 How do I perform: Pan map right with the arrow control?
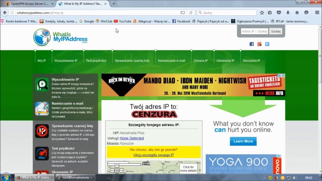[122, 170]
